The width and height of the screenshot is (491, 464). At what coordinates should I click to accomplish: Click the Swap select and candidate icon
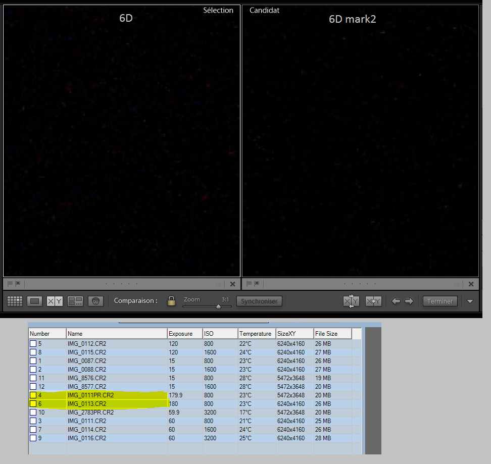(x=351, y=301)
